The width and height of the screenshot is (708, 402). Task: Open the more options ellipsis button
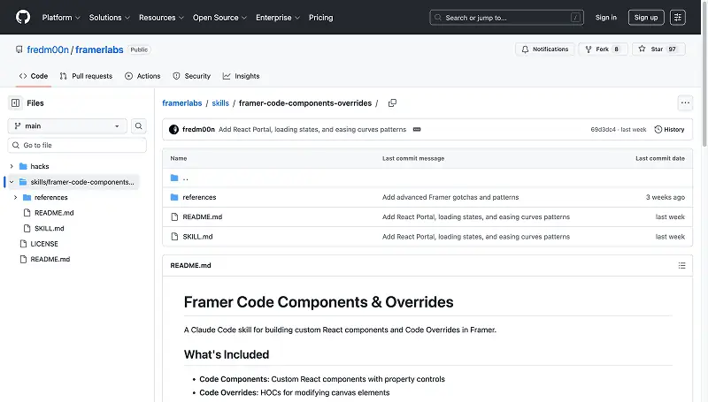[x=685, y=103]
